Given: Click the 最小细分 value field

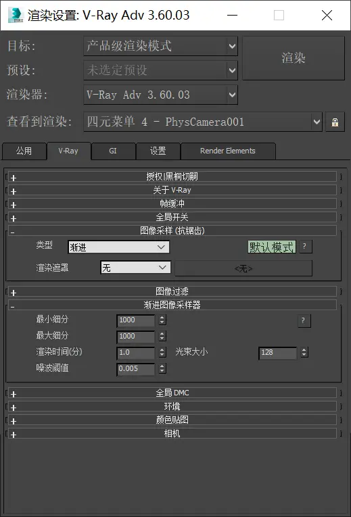Looking at the screenshot, I should pyautogui.click(x=136, y=320).
